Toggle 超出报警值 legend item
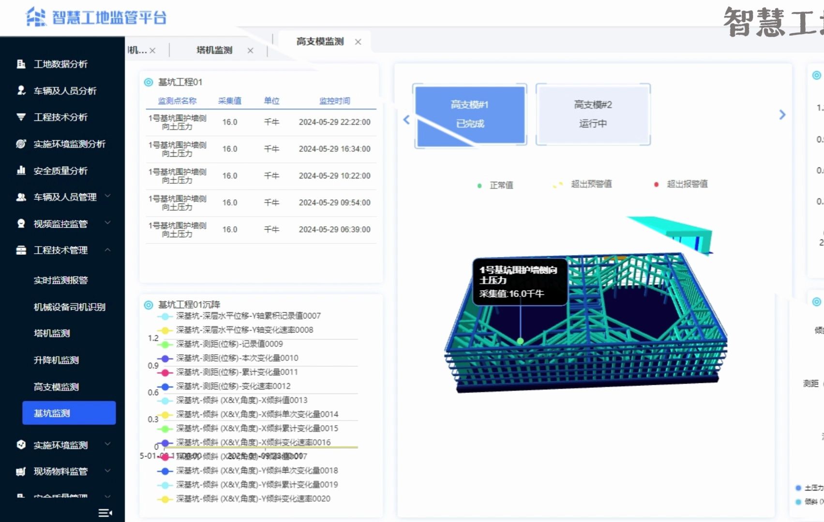This screenshot has width=824, height=522. tap(680, 184)
